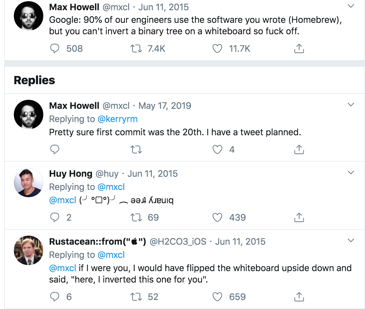View Rustacean's avatar photo

pyautogui.click(x=29, y=250)
